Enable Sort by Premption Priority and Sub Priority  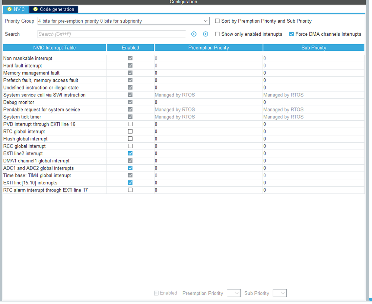(217, 21)
